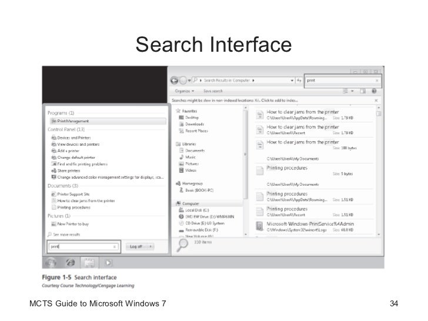Screen dimensions: 428x321
Task: Expand address bar previous locations dropdown
Action: pos(292,81)
